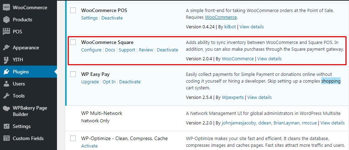The height and width of the screenshot is (150, 349).
Task: Click the highlighted word shopping
Action: pyautogui.click(x=331, y=81)
